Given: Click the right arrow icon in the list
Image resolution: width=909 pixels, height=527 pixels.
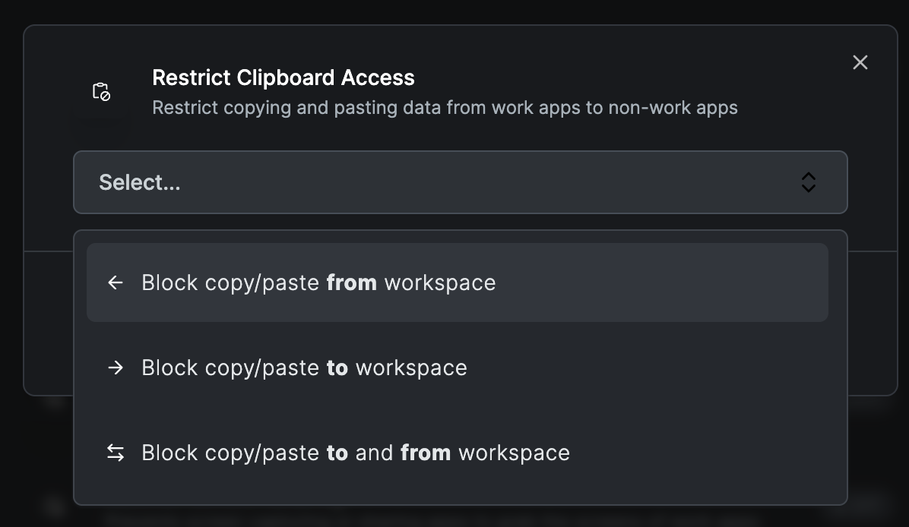Looking at the screenshot, I should click(x=116, y=368).
